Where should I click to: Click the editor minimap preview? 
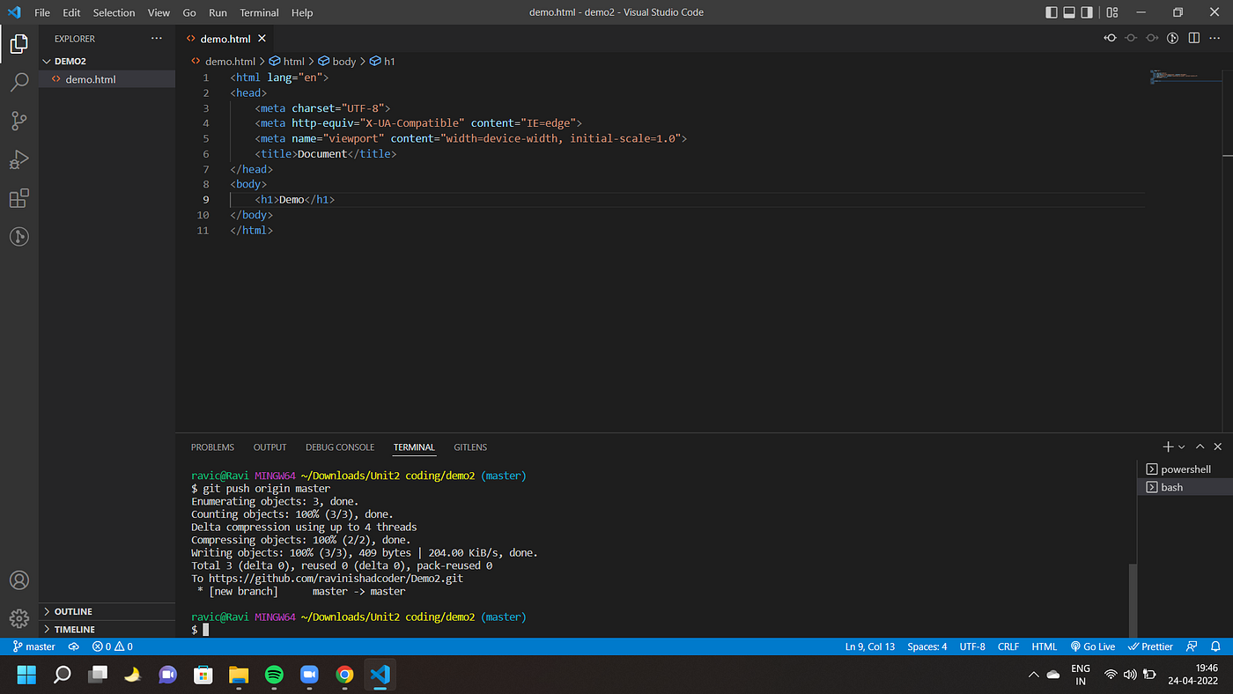[x=1184, y=78]
